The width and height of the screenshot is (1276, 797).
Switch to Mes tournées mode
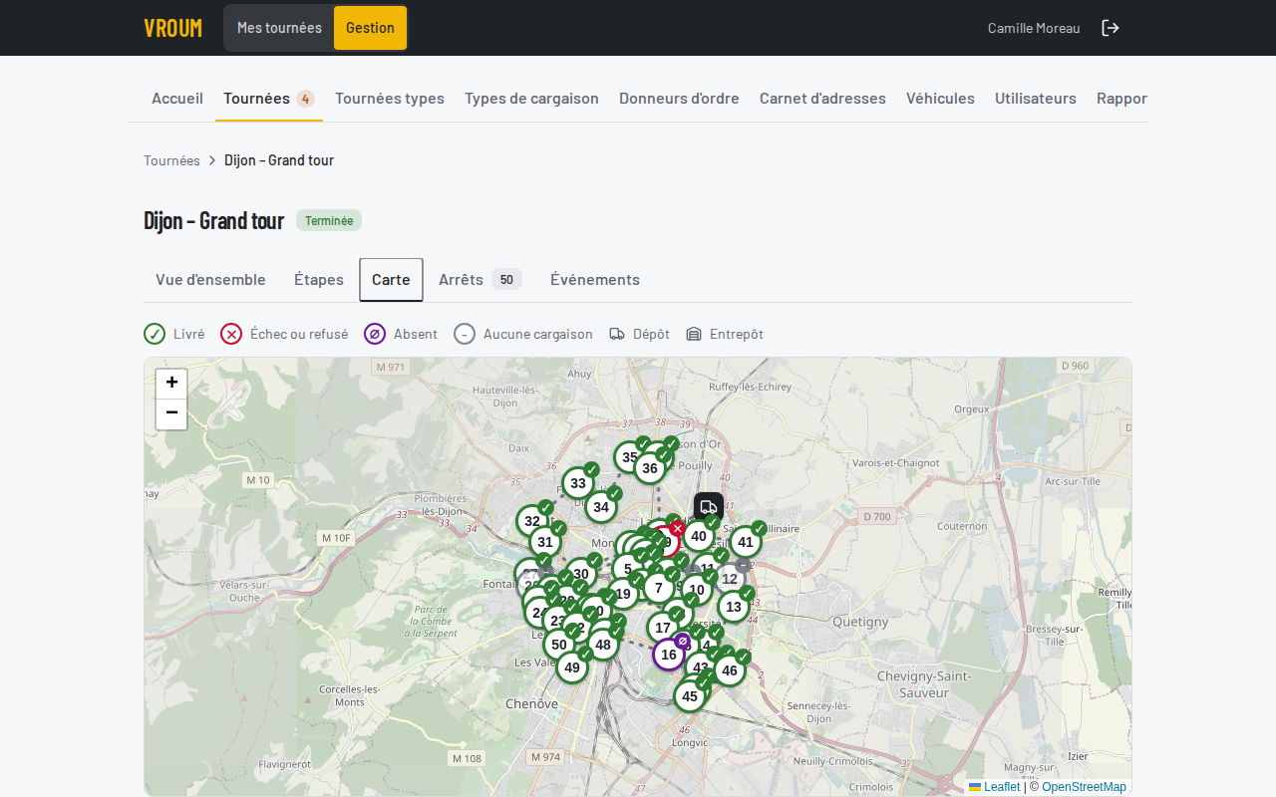[279, 28]
